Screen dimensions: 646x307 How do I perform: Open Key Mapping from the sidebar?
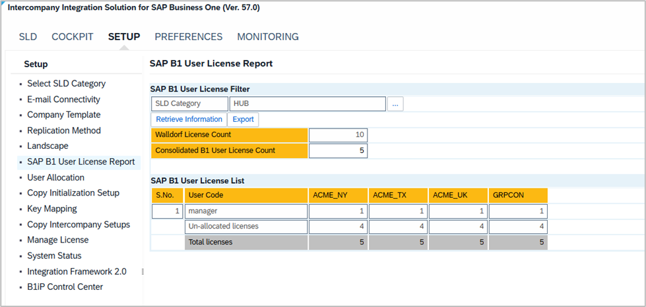pos(52,209)
